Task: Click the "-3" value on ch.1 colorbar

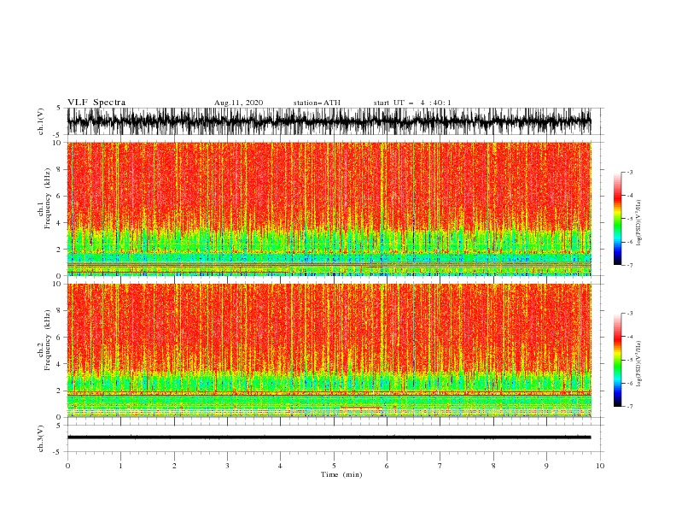Action: tap(629, 172)
